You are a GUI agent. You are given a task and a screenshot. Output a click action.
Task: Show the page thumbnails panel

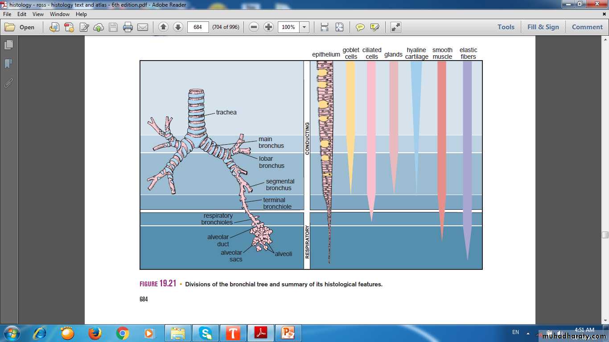[x=8, y=45]
